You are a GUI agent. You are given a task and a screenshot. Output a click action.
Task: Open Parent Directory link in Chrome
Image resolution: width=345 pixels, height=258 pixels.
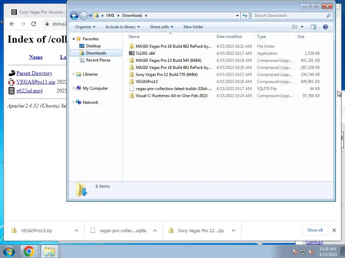pos(34,73)
